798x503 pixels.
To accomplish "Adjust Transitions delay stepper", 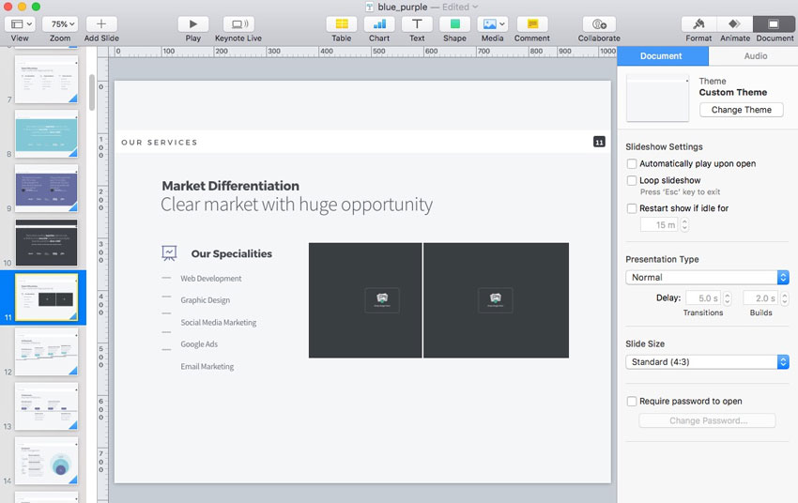I will [x=728, y=298].
